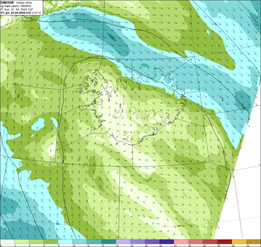Click the dark teal 14–16 m/s legend swatch

(x=109, y=242)
